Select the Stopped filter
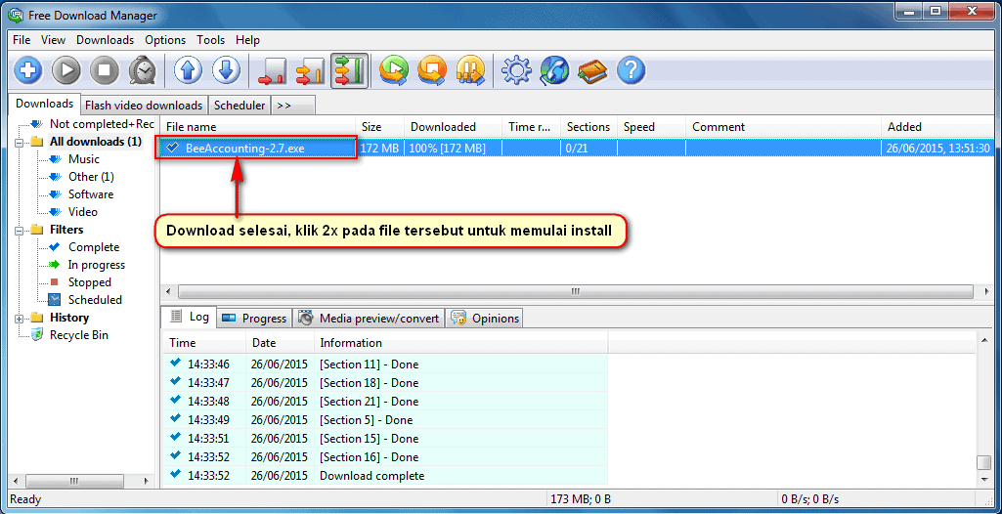The image size is (1002, 514). tap(90, 282)
